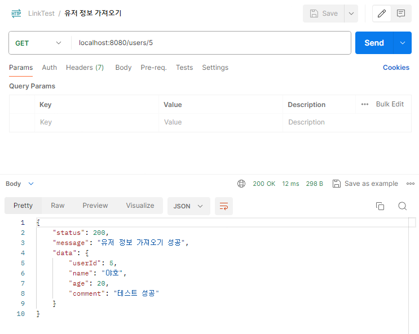Click the "comment": "테스트 성공" line

(114, 293)
